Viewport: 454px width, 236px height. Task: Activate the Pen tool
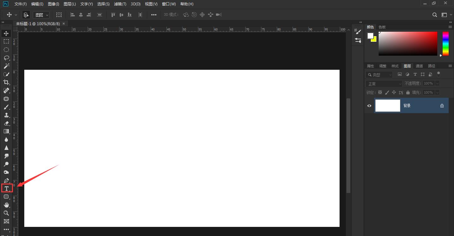tap(6, 180)
